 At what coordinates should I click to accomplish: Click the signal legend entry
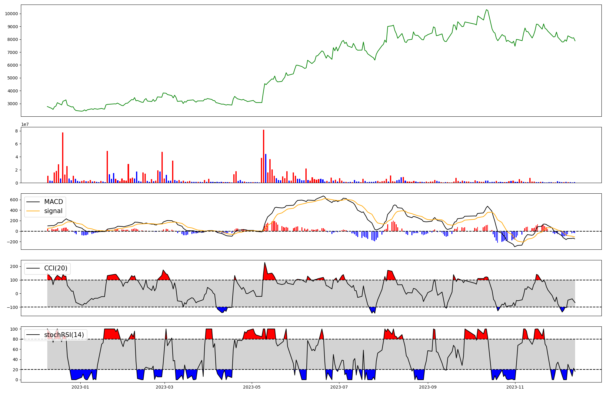[53, 211]
